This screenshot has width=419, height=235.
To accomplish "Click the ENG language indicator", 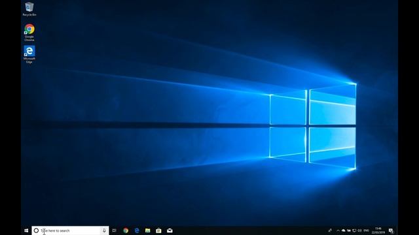I will pos(367,230).
